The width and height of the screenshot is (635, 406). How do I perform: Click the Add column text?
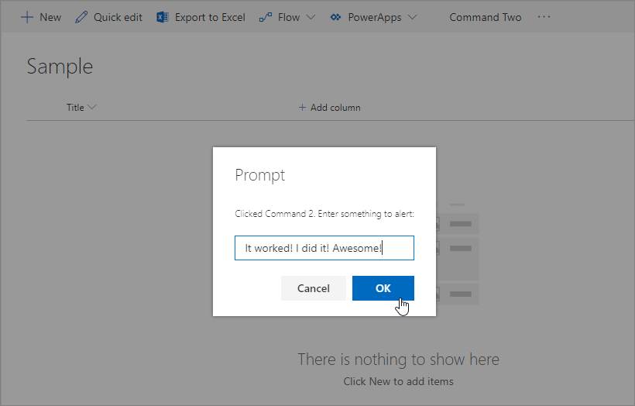point(335,108)
